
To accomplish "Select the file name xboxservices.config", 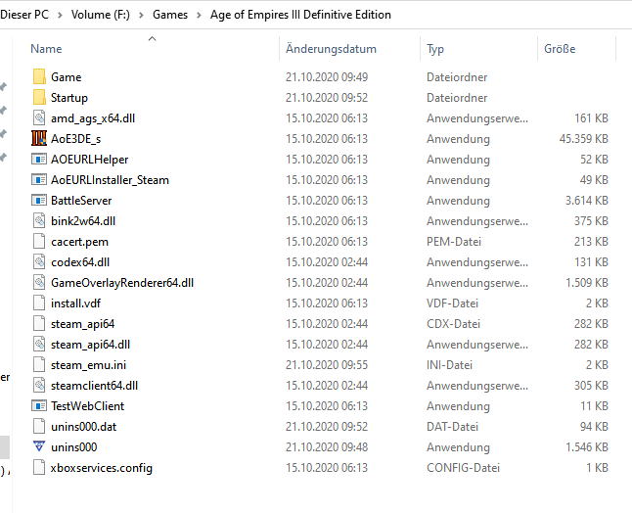I will click(102, 468).
